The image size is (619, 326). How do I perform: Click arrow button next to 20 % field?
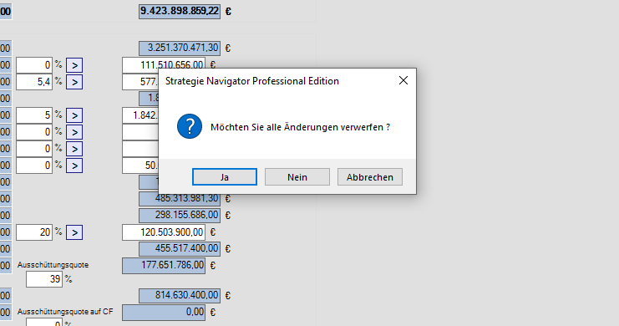click(x=74, y=232)
